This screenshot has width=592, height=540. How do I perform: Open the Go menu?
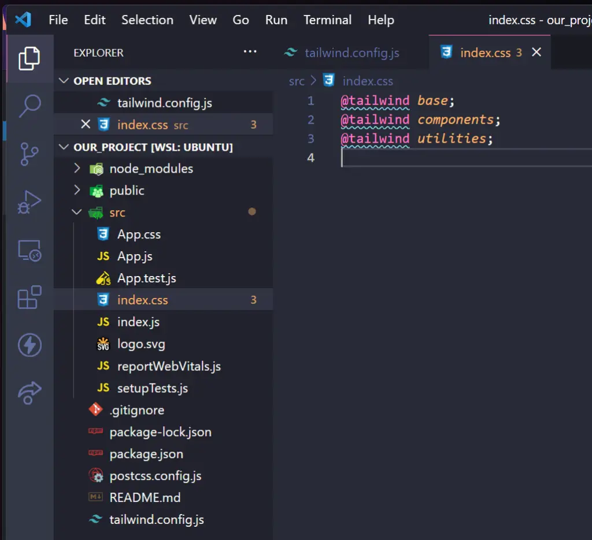[241, 20]
